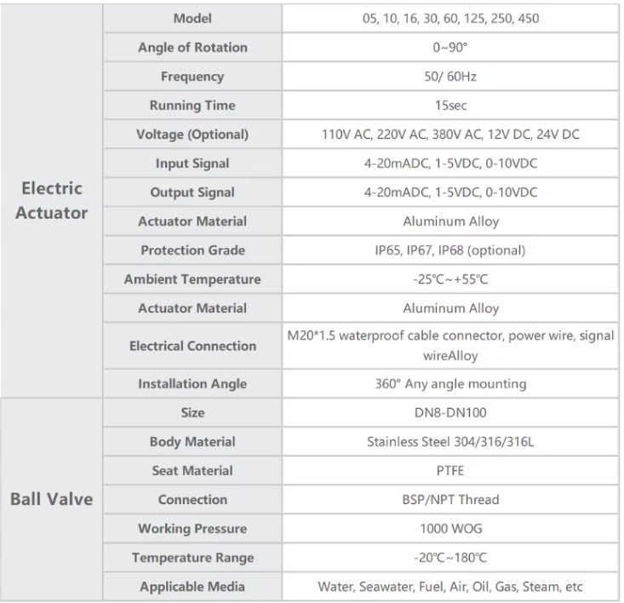Click the Stainless Steel 304/316/316L value
This screenshot has height=603, width=624.
click(450, 442)
